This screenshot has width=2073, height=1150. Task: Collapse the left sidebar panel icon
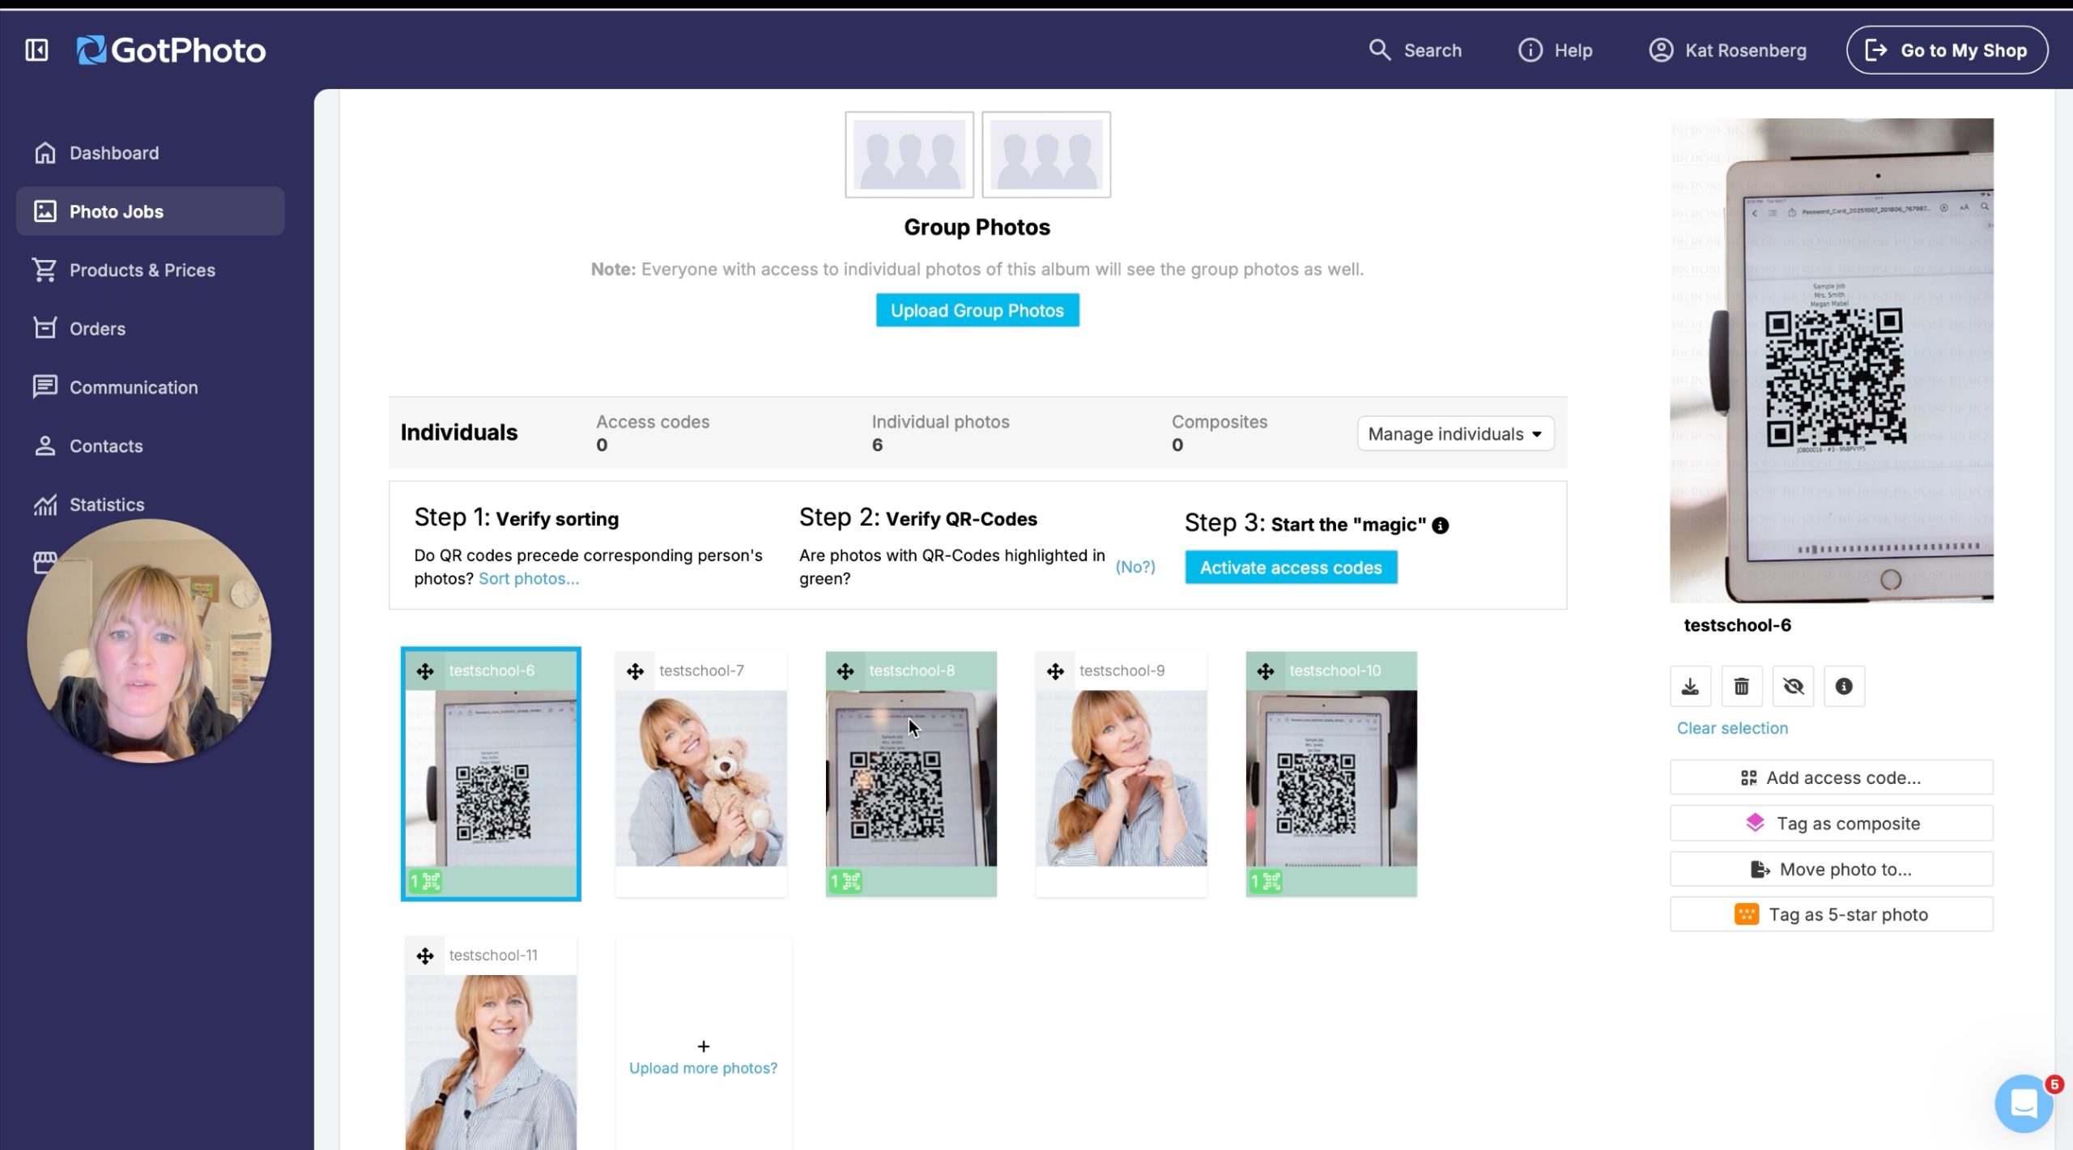(36, 50)
